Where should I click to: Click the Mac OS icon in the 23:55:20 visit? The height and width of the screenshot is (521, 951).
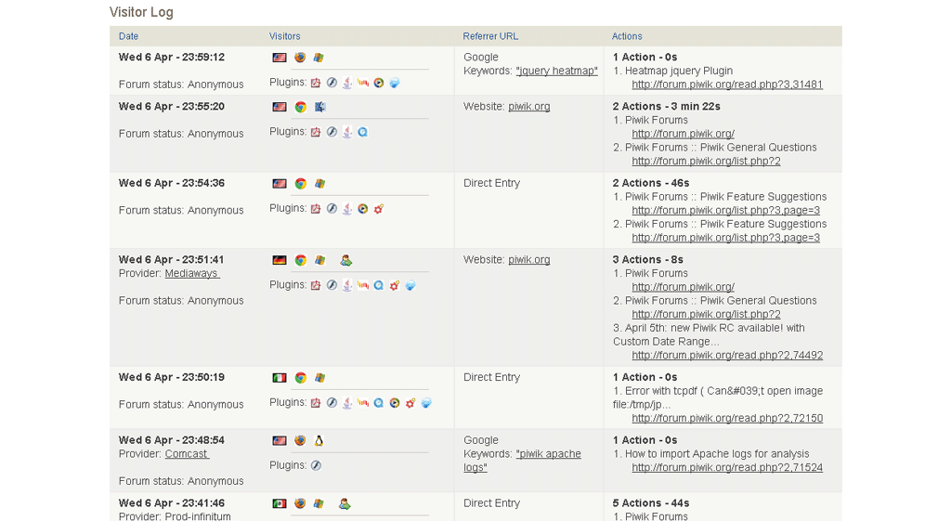pos(319,107)
